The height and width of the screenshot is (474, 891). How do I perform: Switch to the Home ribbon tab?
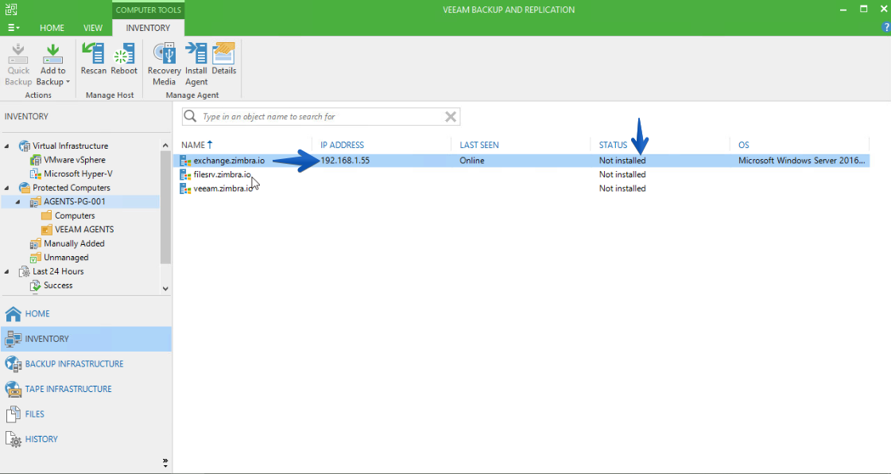[52, 28]
